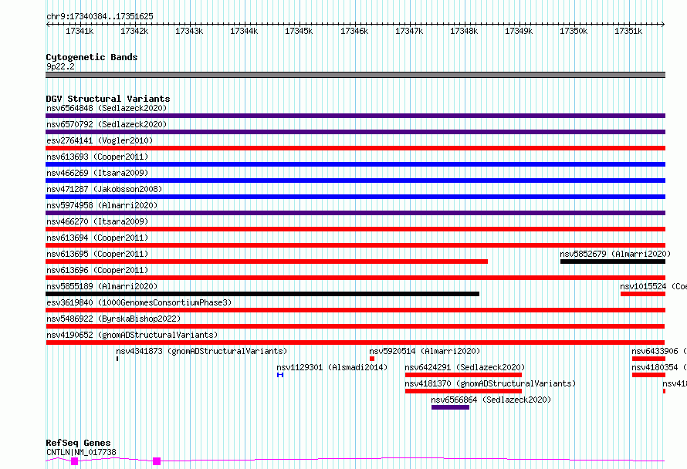Select small red bar under nsv1015524
Image resolution: width=687 pixels, height=469 pixels.
[x=643, y=294]
